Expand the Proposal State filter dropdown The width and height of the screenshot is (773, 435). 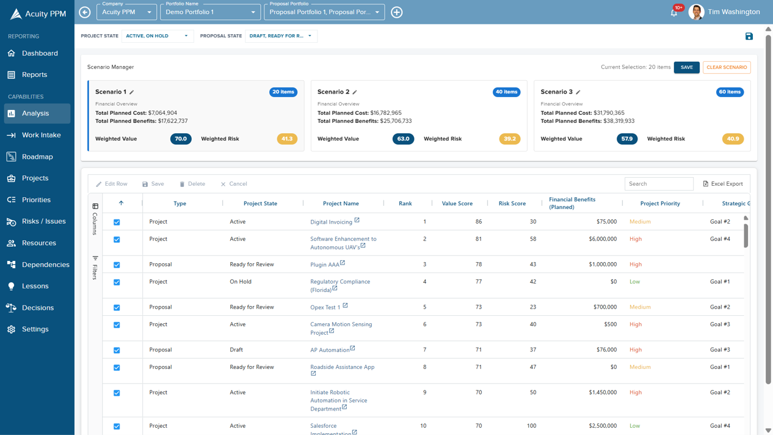281,36
